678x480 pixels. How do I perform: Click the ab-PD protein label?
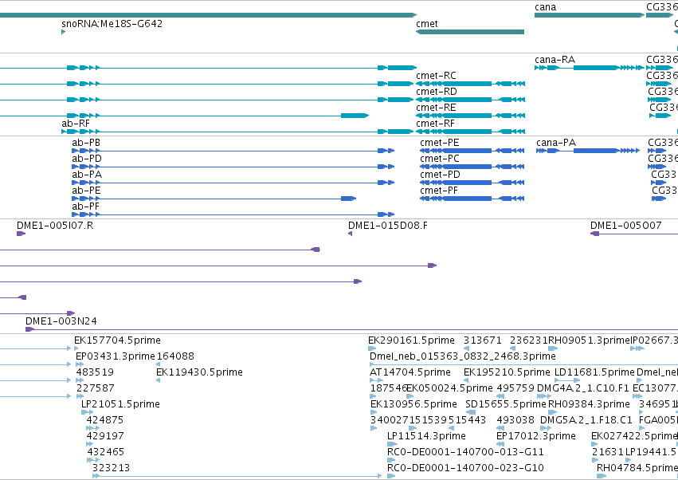pos(87,159)
